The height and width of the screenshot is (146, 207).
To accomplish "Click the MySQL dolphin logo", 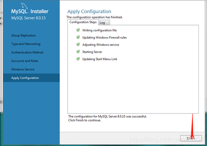I will tap(25, 6).
